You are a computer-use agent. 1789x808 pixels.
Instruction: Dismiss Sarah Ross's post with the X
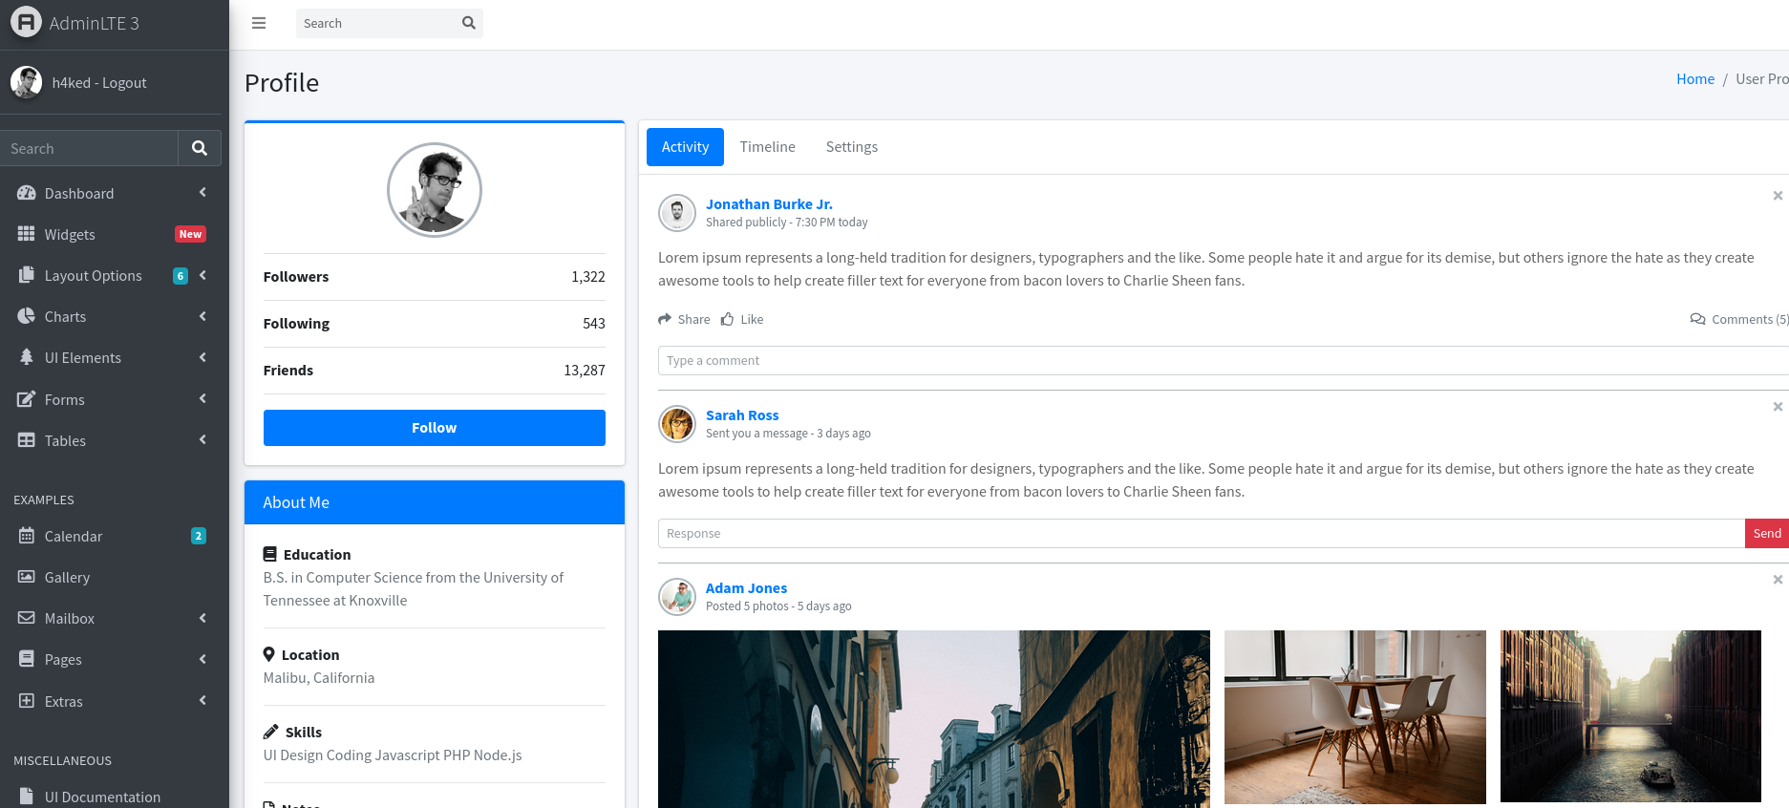(x=1777, y=407)
